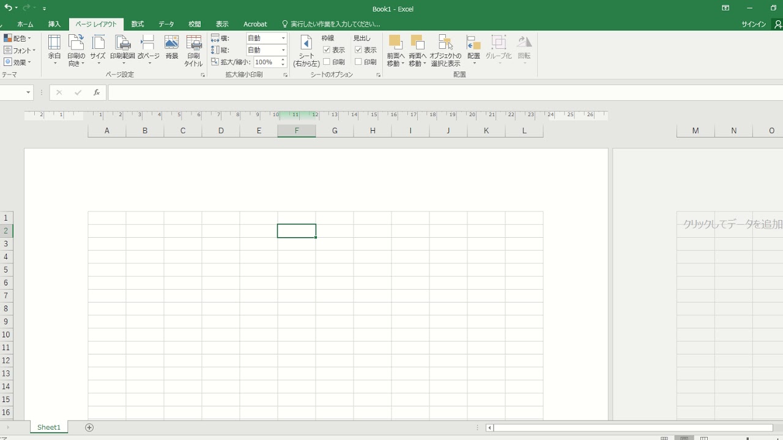The width and height of the screenshot is (783, 440).
Task: Open the 配置 align menu
Action: [473, 50]
